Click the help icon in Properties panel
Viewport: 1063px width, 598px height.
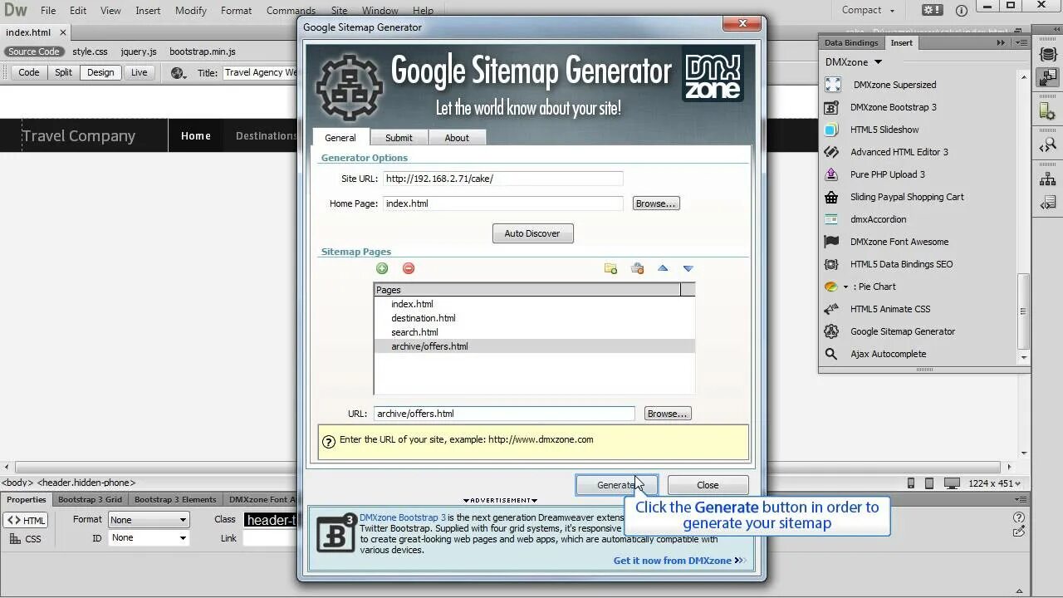[x=1019, y=518]
